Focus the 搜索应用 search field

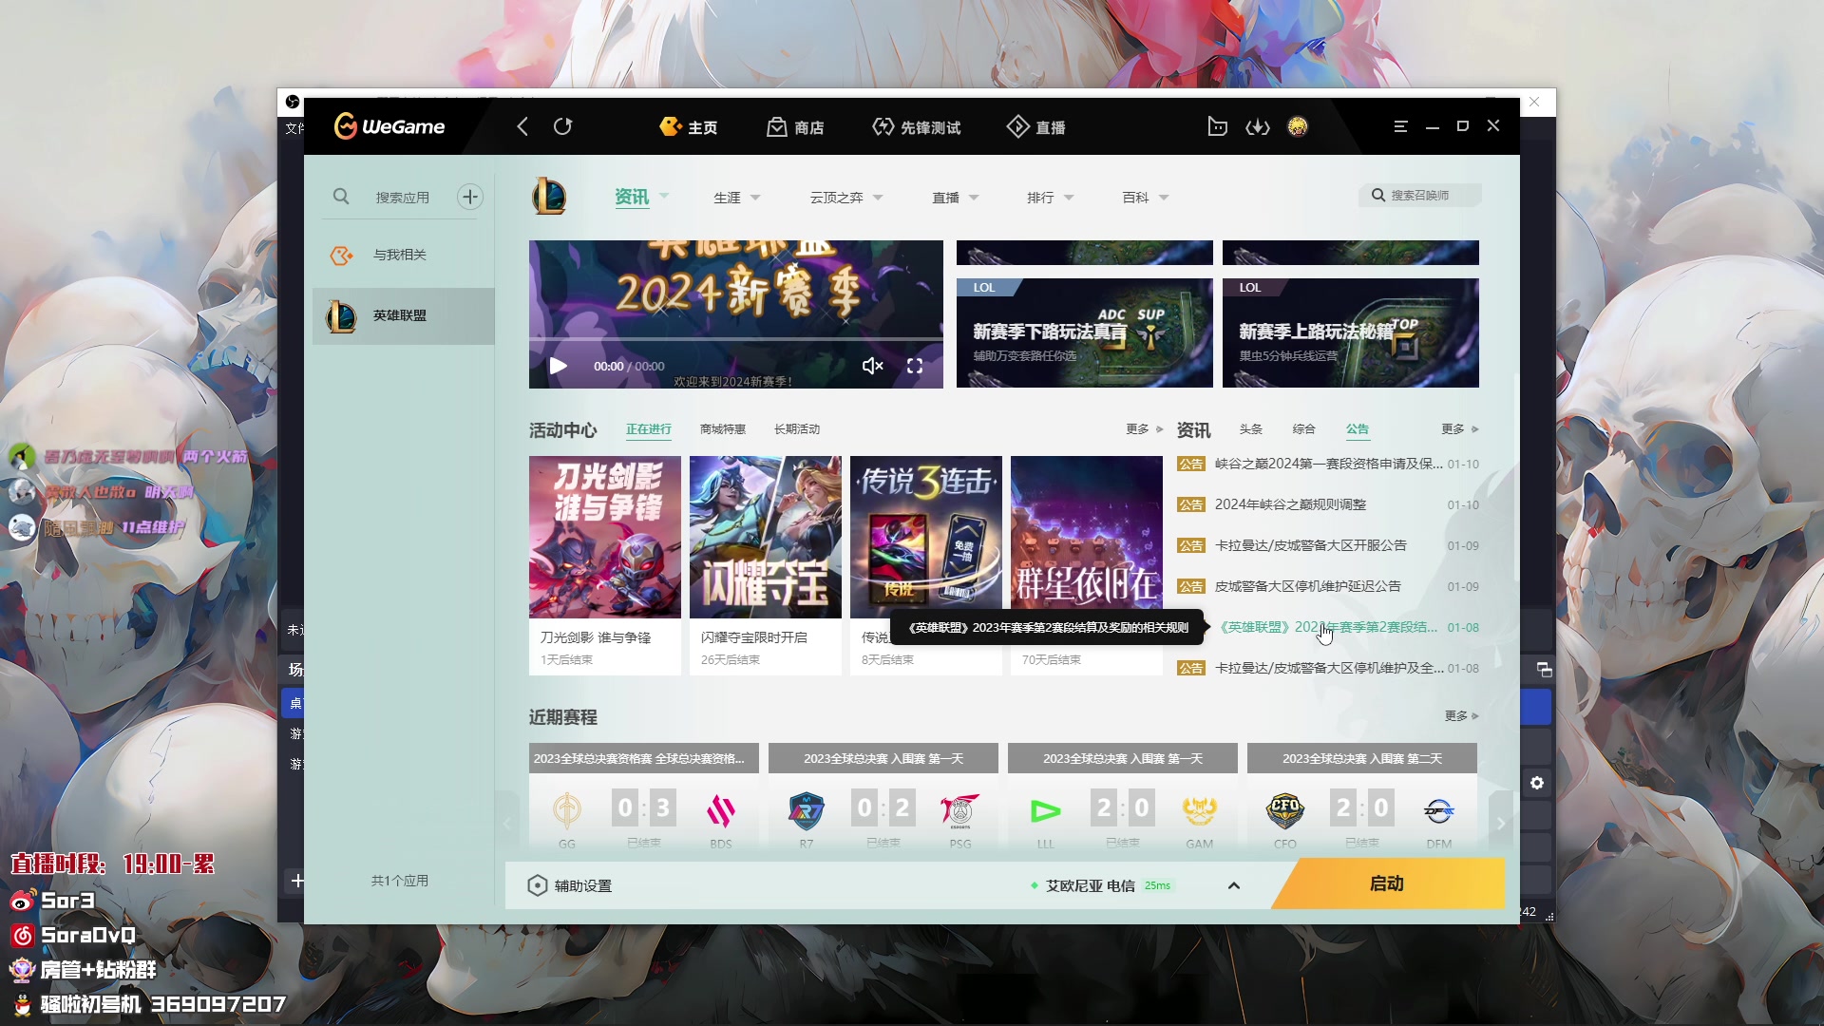coord(403,198)
